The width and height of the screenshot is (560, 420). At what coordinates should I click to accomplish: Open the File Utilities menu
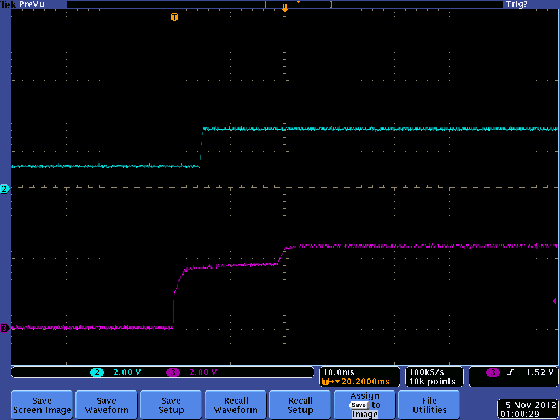click(429, 405)
